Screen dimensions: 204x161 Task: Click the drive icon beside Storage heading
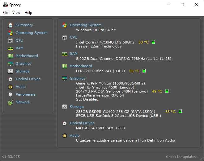(65, 107)
